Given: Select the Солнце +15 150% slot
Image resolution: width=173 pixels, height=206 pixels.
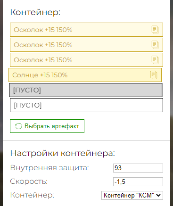Looking at the screenshot, I should [85, 75].
